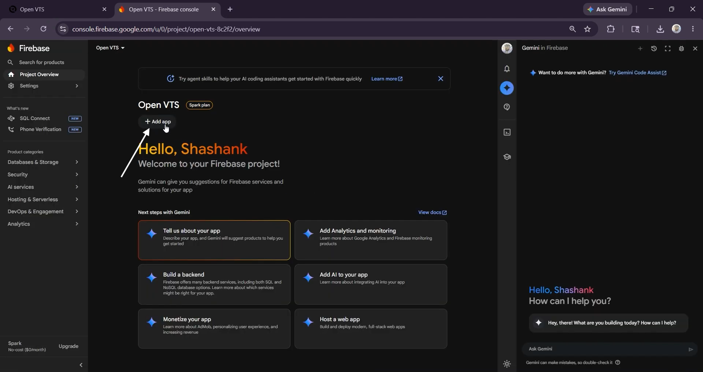Expand Hosting & Serverless category
This screenshot has height=372, width=703.
coord(44,199)
